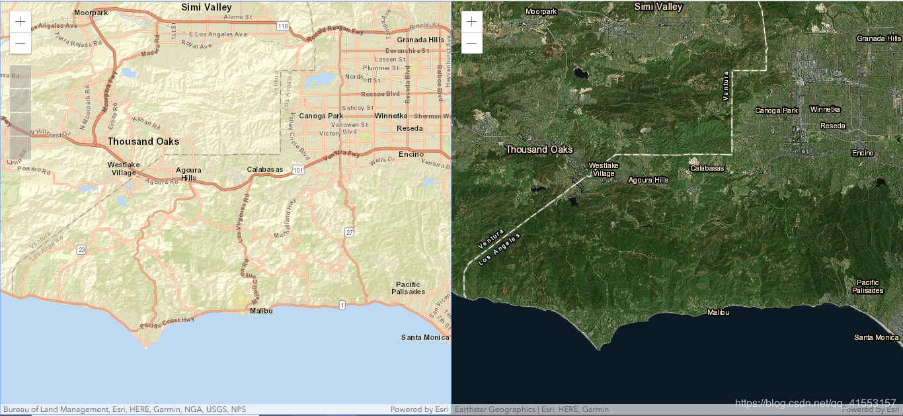
Task: Click Reseda label on left map
Action: (410, 128)
